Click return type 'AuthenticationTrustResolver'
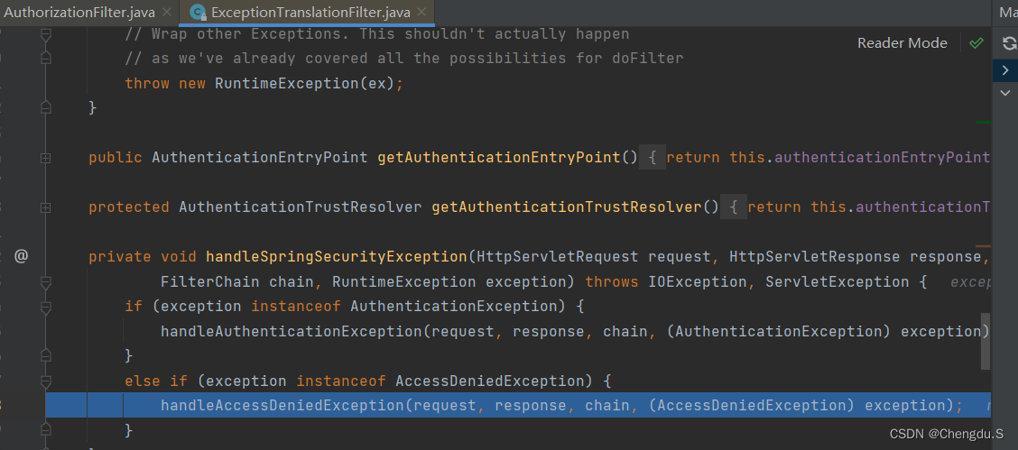This screenshot has width=1018, height=450. point(301,207)
